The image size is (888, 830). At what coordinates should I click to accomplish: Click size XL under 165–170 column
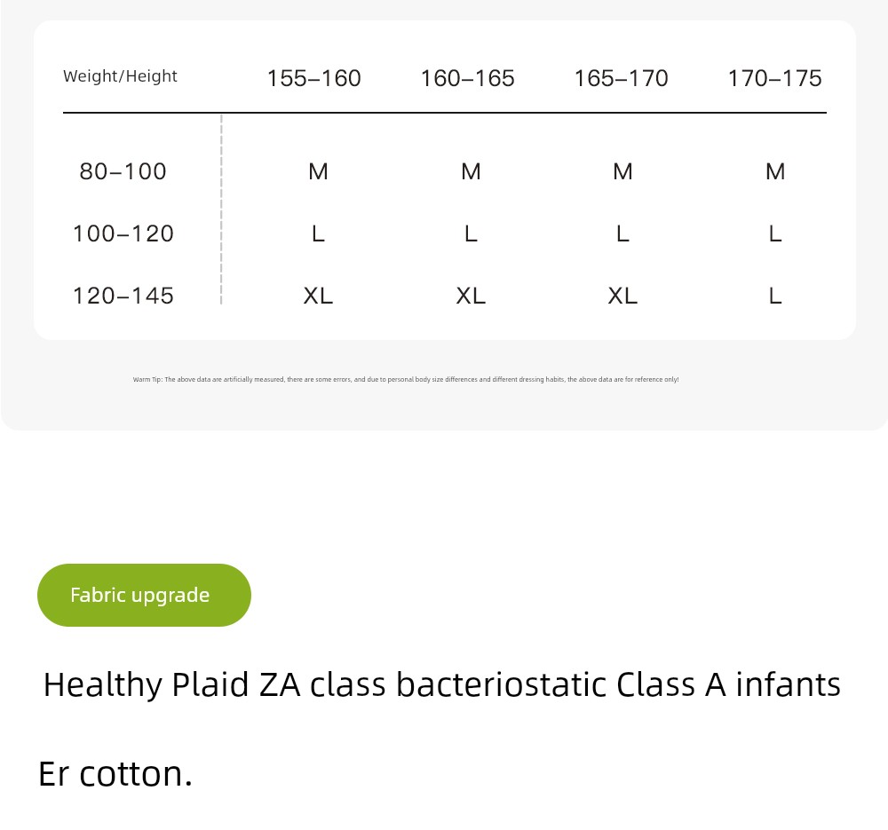623,296
